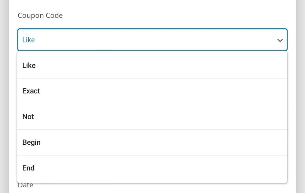Collapse the open dropdown via its chevron

coord(280,40)
